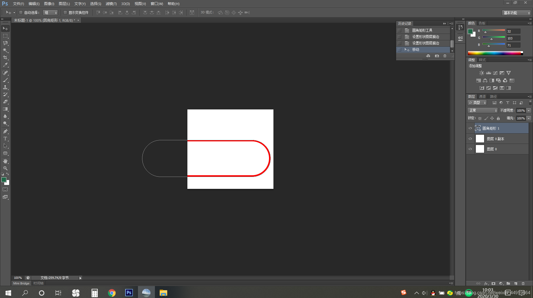The height and width of the screenshot is (298, 533).
Task: Select the Blur tool
Action: [x=5, y=116]
